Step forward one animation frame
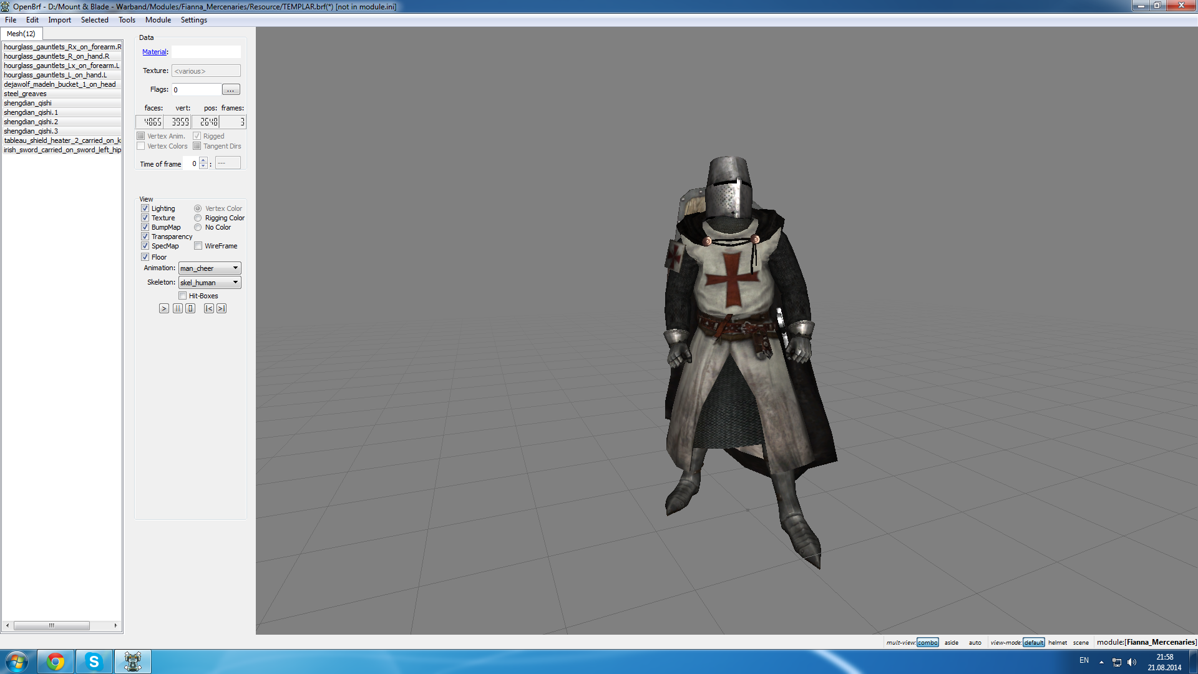The image size is (1198, 674). pyautogui.click(x=222, y=308)
